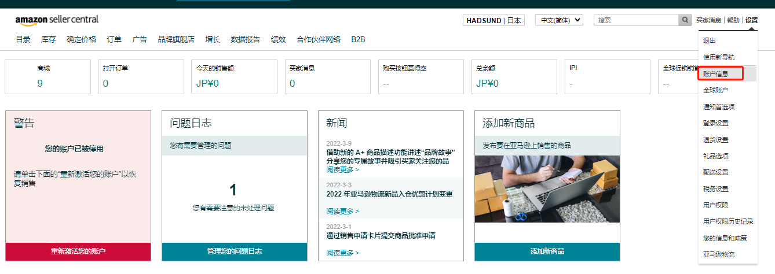The image size is (775, 274).
Task: Click the Amazon Seller Central logo
Action: pos(57,20)
